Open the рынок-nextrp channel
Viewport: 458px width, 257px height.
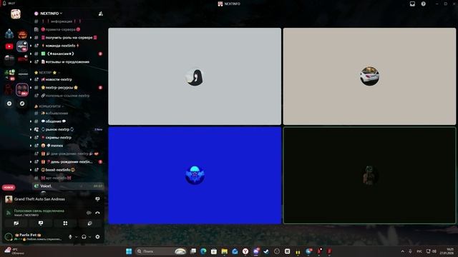68,129
